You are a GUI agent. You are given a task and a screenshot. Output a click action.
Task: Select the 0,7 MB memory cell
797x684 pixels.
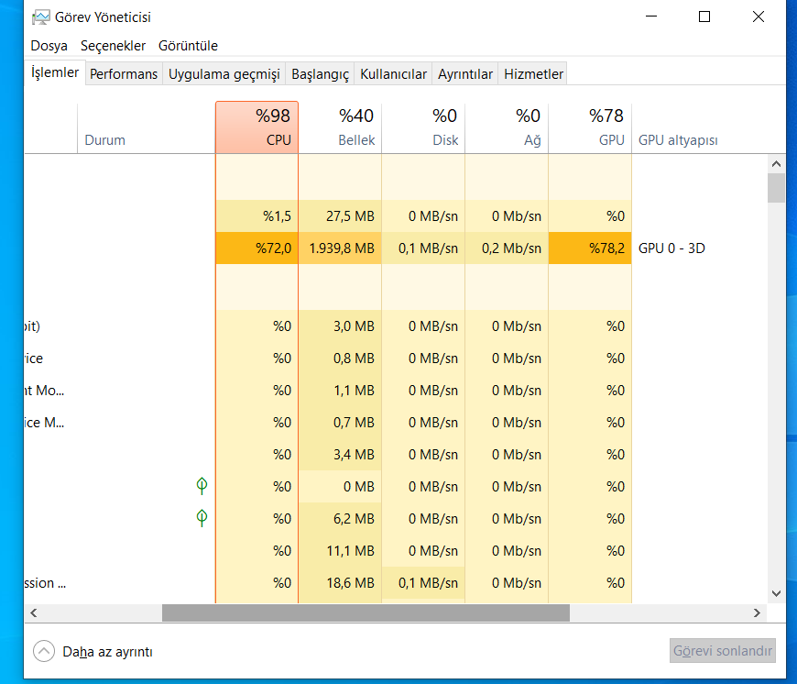coord(340,422)
